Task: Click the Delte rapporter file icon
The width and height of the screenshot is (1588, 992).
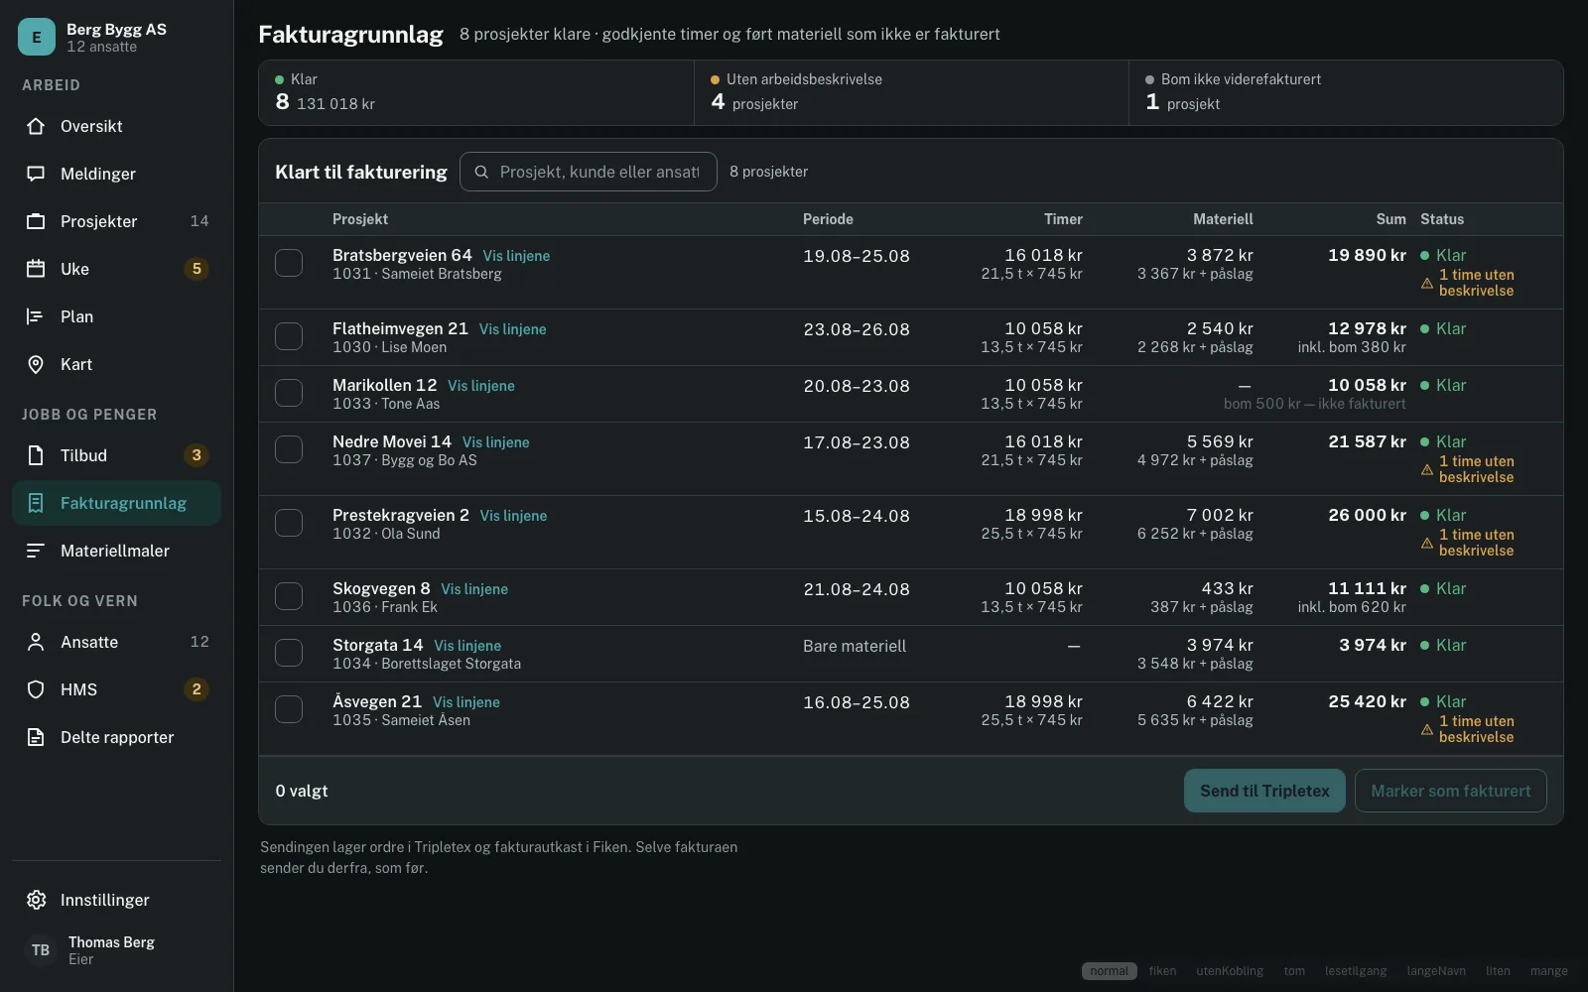Action: point(36,737)
